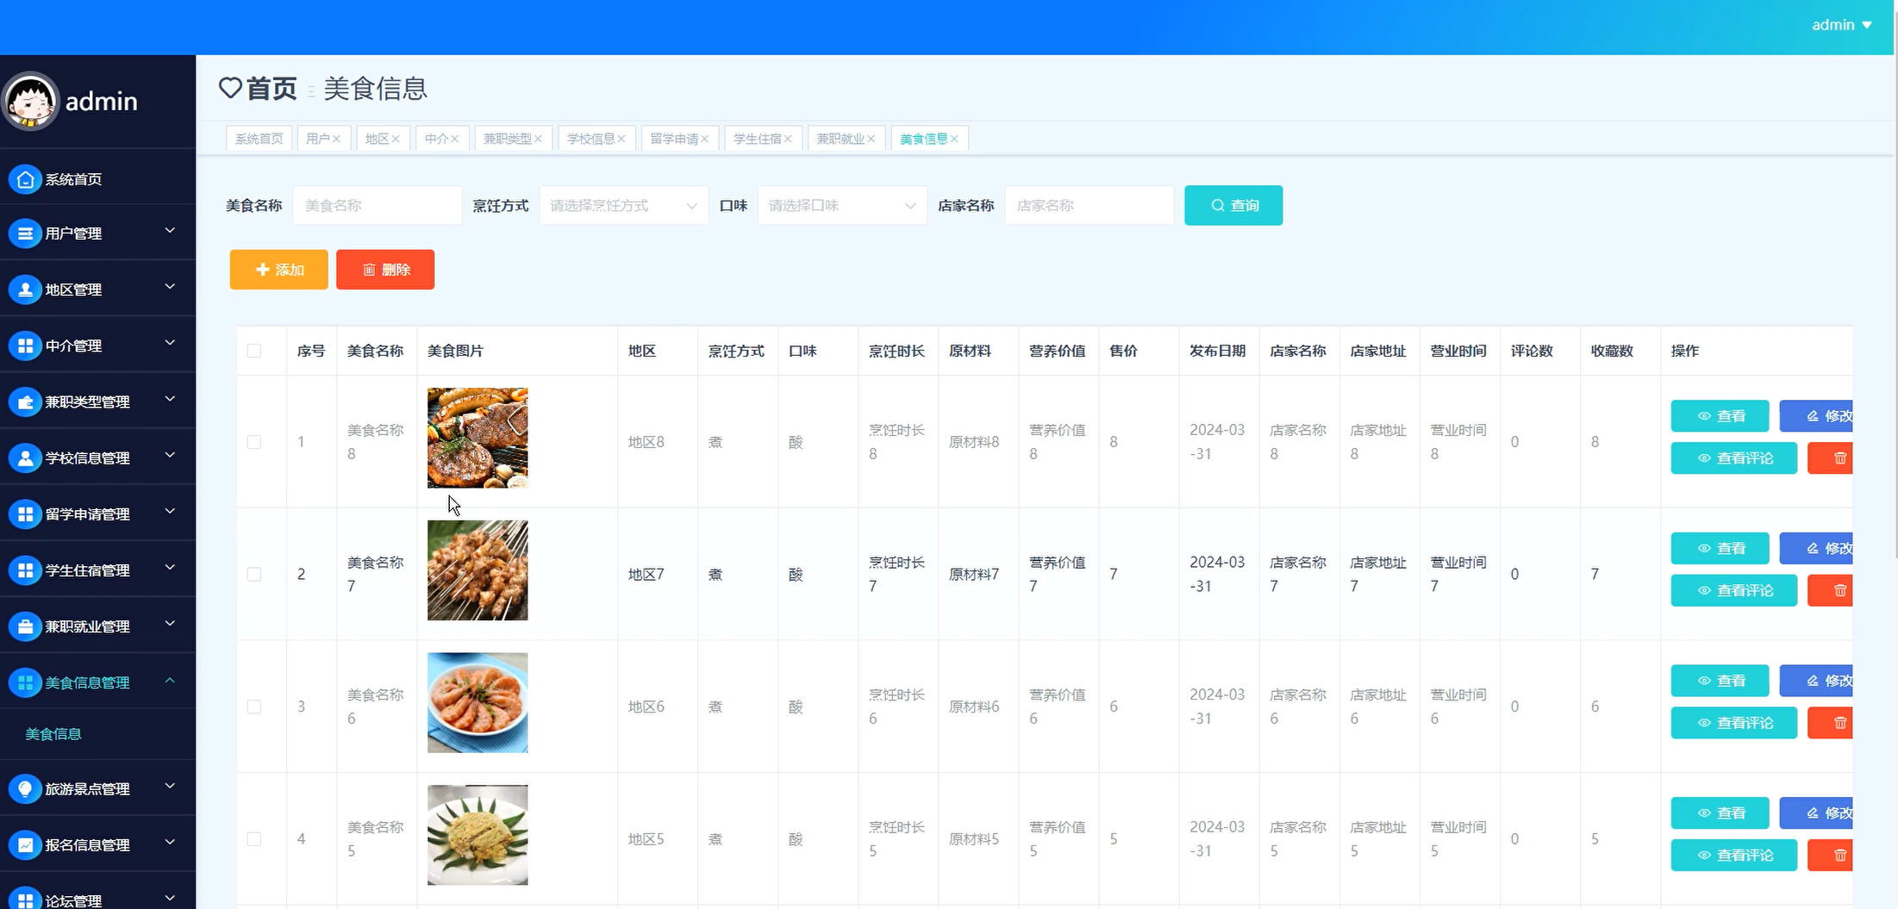The width and height of the screenshot is (1898, 909).
Task: Click the 兼职类型管理 wallet icon
Action: pyautogui.click(x=25, y=402)
